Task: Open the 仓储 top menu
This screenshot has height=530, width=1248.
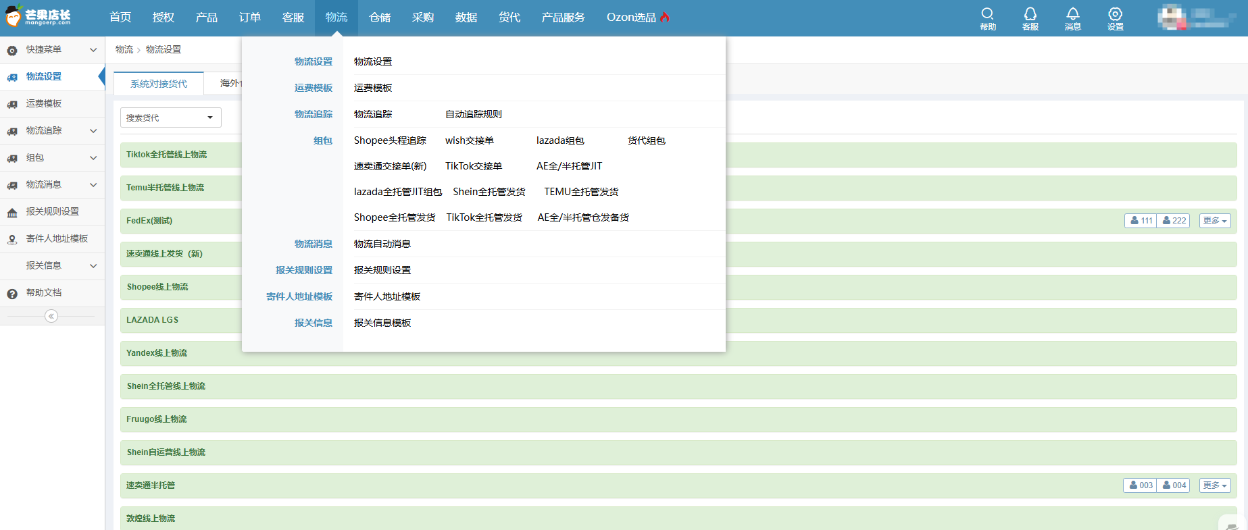Action: (380, 18)
